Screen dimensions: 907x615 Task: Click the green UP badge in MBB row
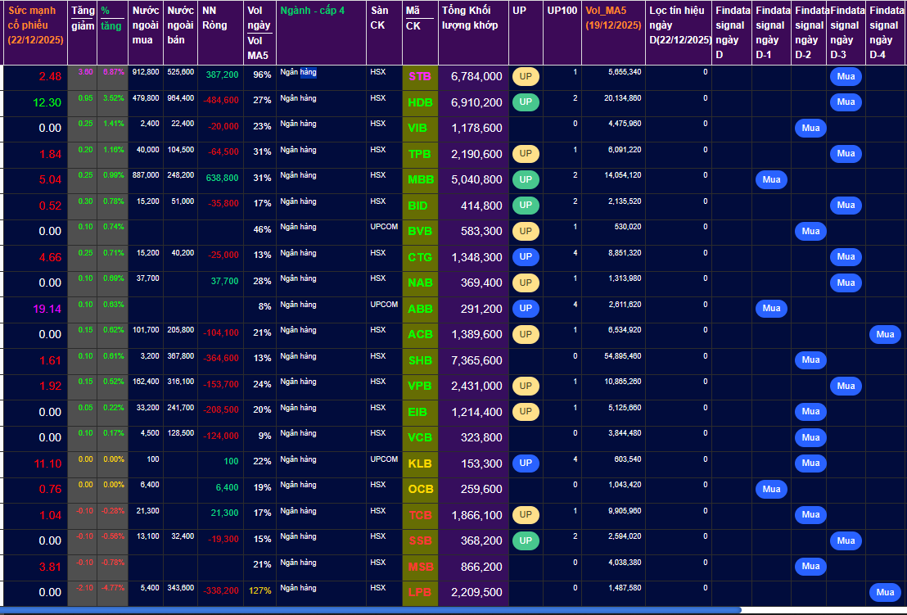click(526, 179)
